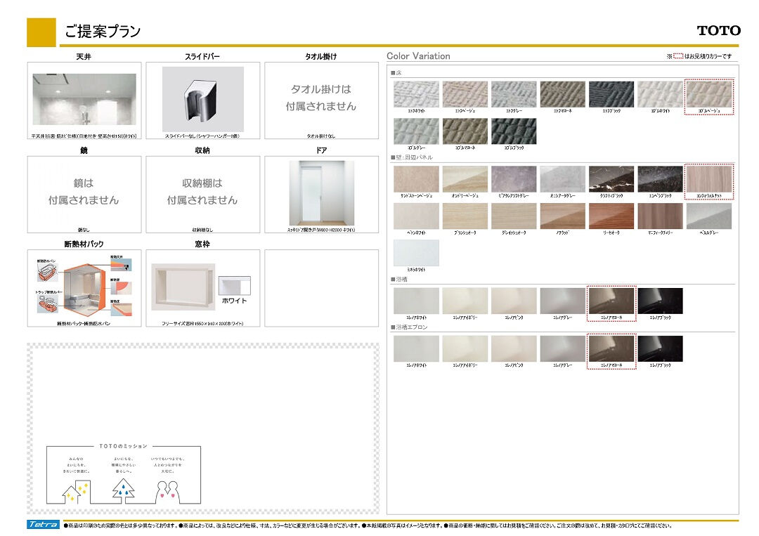Viewport: 759px width, 536px height.
Task: Select the エレノアブラック swatch under 浴槽エプロン
Action: coord(660,349)
